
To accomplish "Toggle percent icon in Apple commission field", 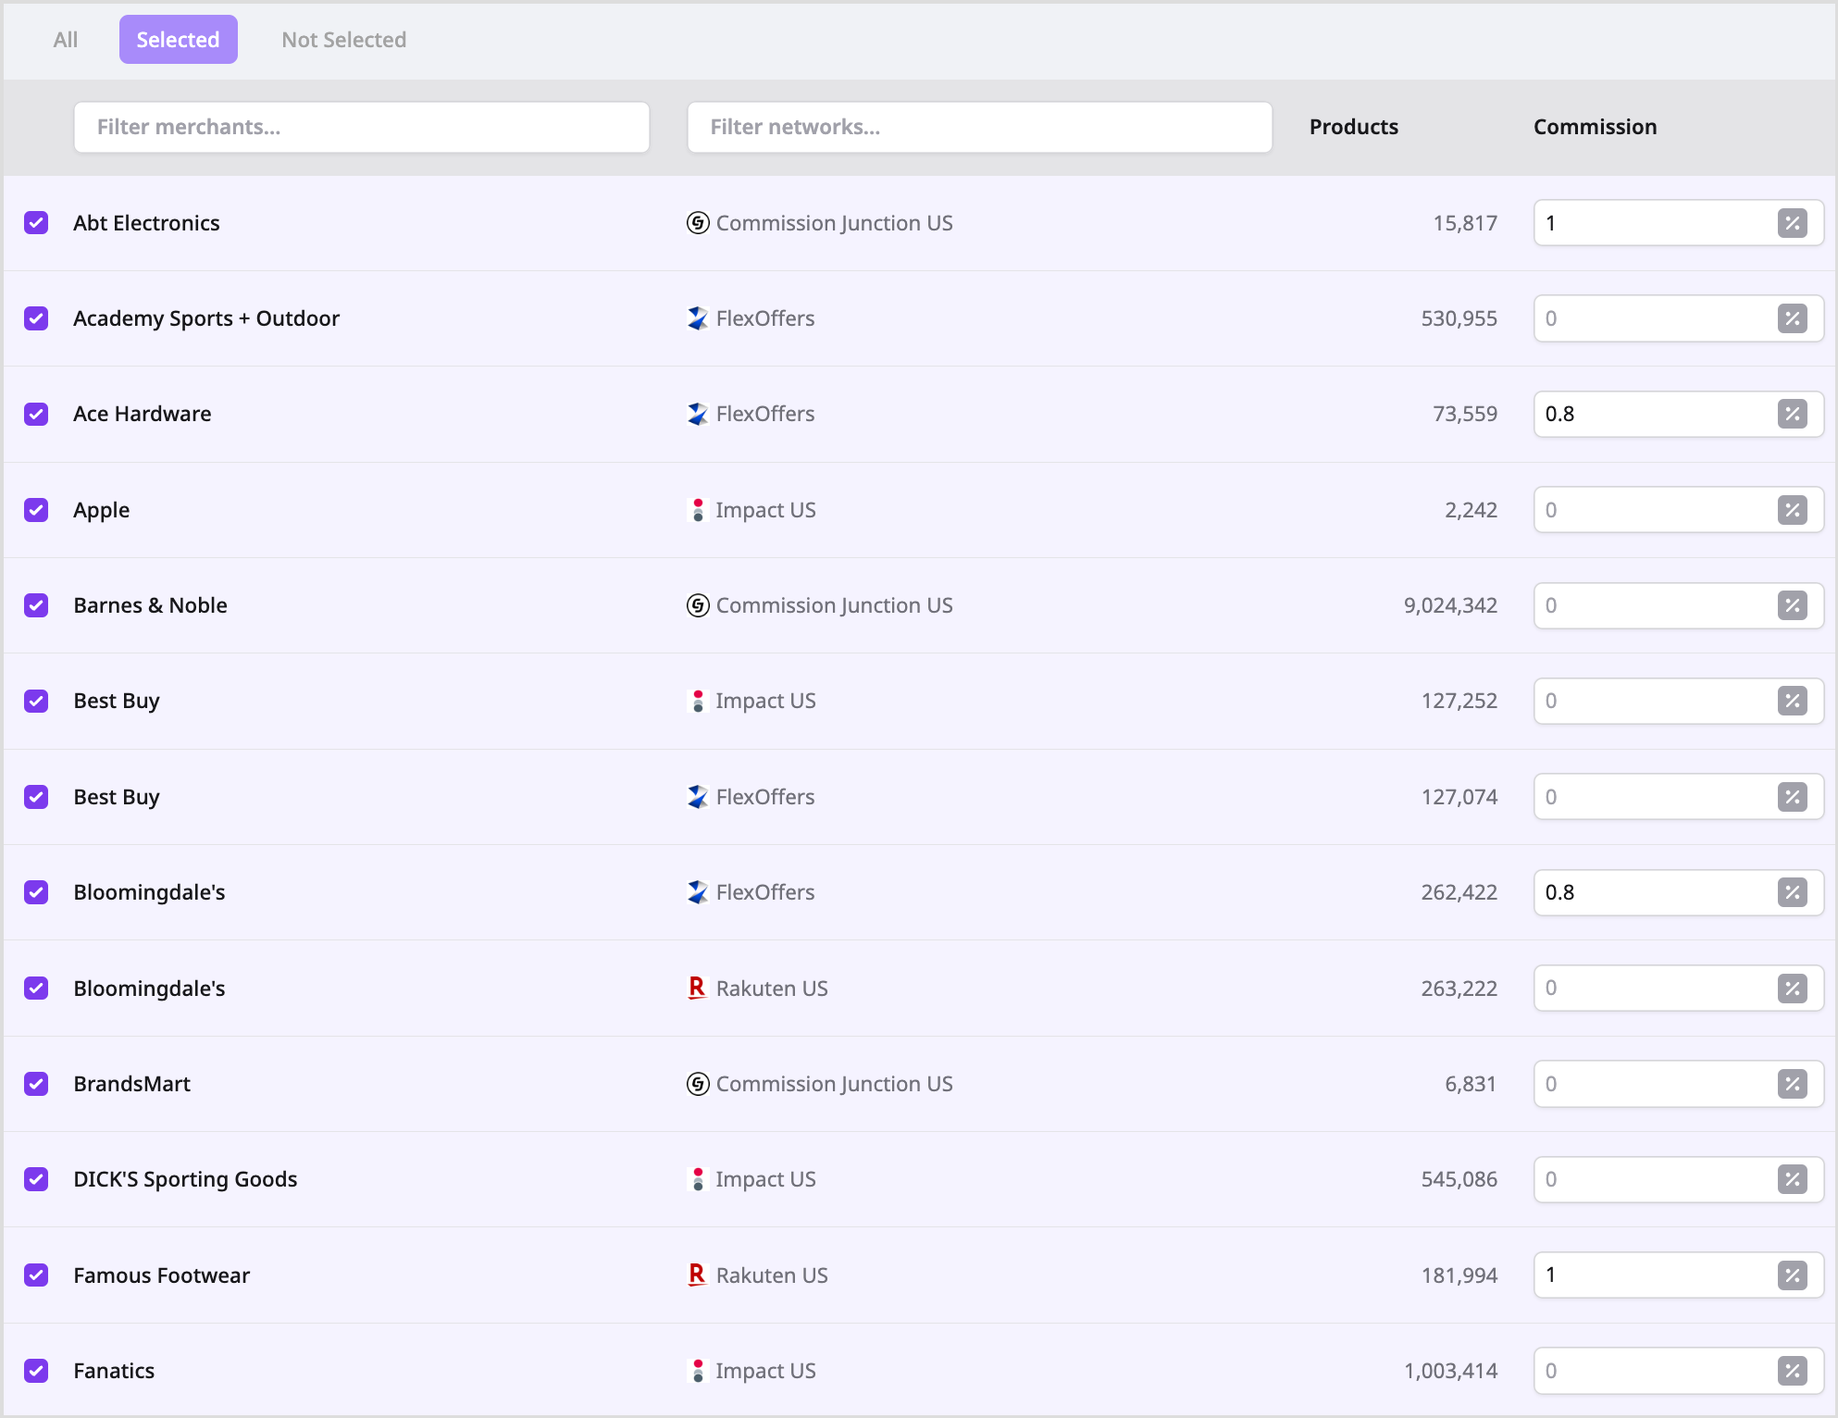I will click(1792, 510).
